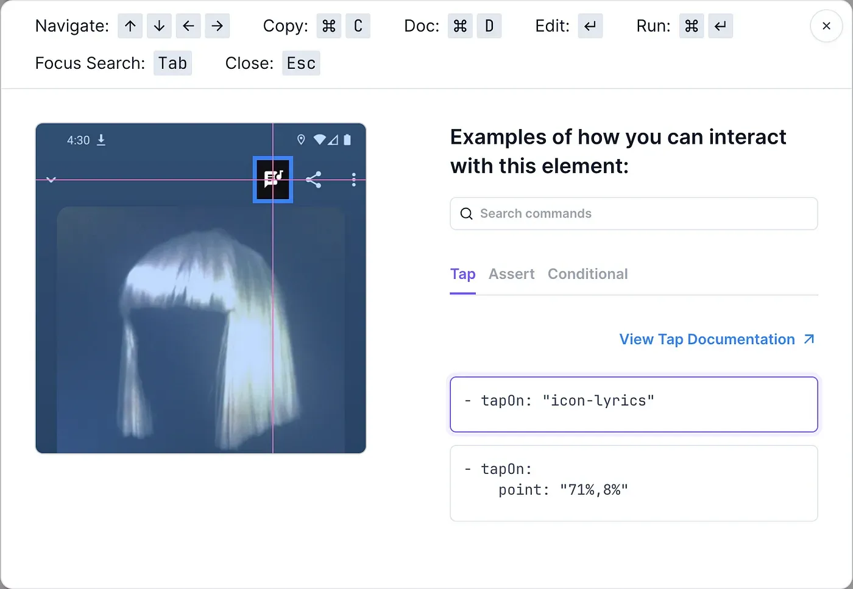The image size is (853, 589).
Task: Close the dialog with the X button
Action: coord(826,26)
